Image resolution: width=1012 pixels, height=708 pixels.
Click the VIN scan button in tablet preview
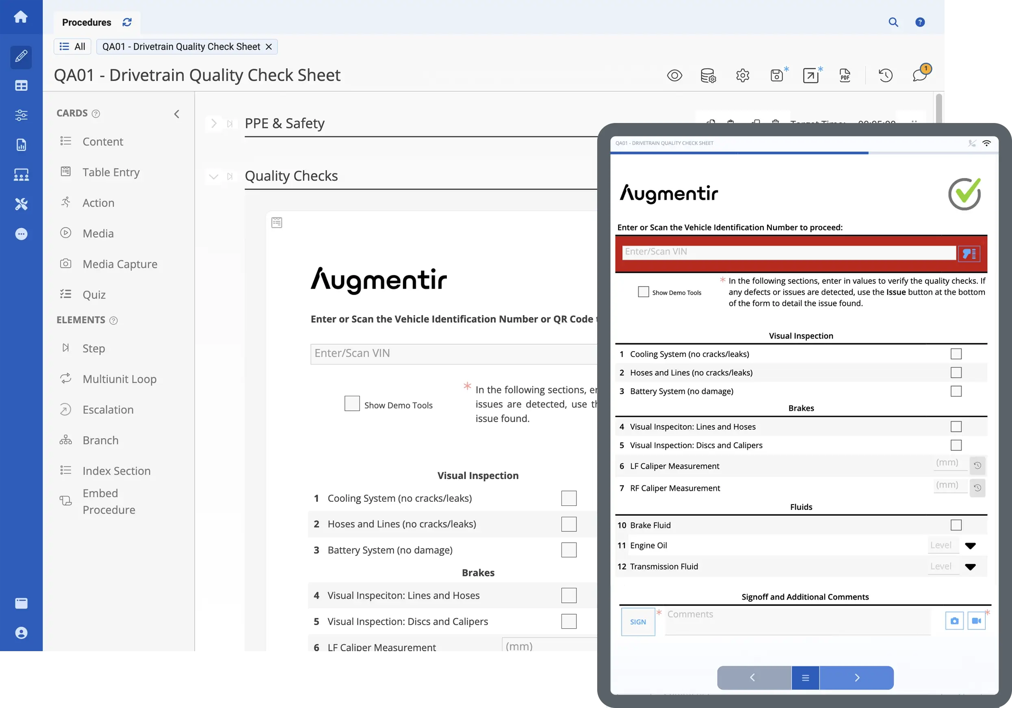tap(969, 253)
